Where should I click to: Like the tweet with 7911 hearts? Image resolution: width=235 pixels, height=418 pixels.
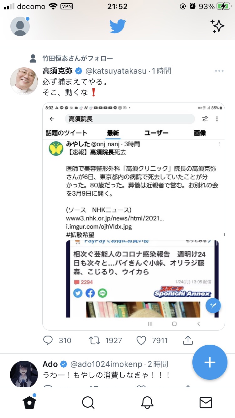tap(141, 340)
